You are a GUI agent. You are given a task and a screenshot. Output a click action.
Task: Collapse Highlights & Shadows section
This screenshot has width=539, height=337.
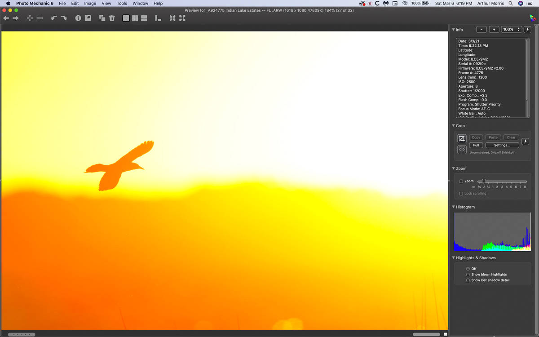point(454,258)
